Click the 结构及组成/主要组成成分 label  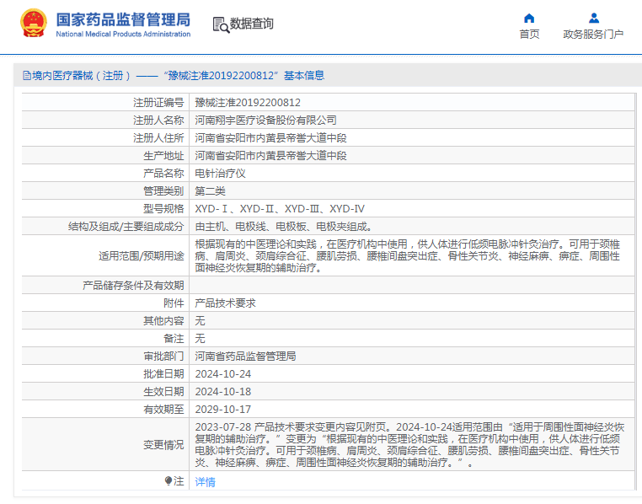[x=126, y=227]
